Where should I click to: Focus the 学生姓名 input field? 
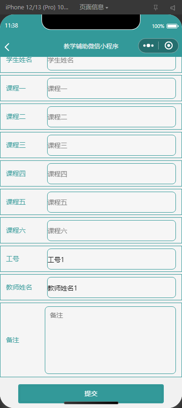coord(112,63)
